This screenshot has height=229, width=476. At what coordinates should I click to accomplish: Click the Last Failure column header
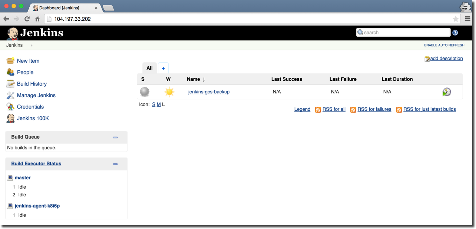[343, 79]
